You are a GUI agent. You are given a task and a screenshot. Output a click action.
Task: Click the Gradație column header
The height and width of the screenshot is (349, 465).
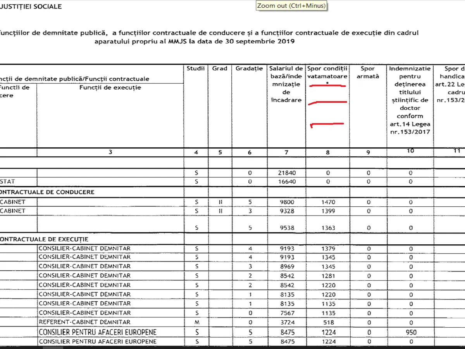[x=249, y=69]
